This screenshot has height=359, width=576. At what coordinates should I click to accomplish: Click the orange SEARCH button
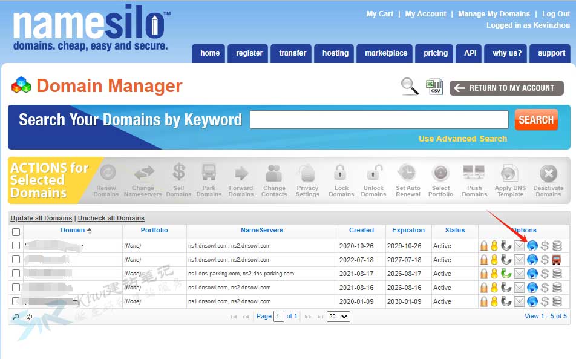(536, 120)
